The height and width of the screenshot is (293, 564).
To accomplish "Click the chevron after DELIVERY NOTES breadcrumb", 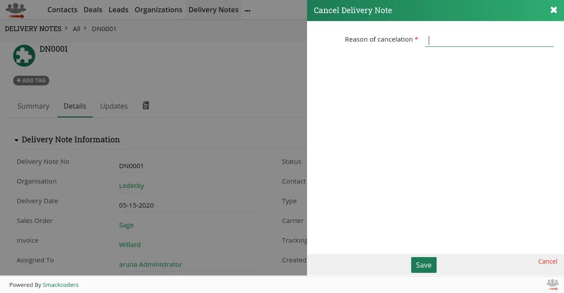I will (x=66, y=28).
